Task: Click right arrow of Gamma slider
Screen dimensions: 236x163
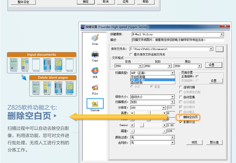Action: coord(164,125)
